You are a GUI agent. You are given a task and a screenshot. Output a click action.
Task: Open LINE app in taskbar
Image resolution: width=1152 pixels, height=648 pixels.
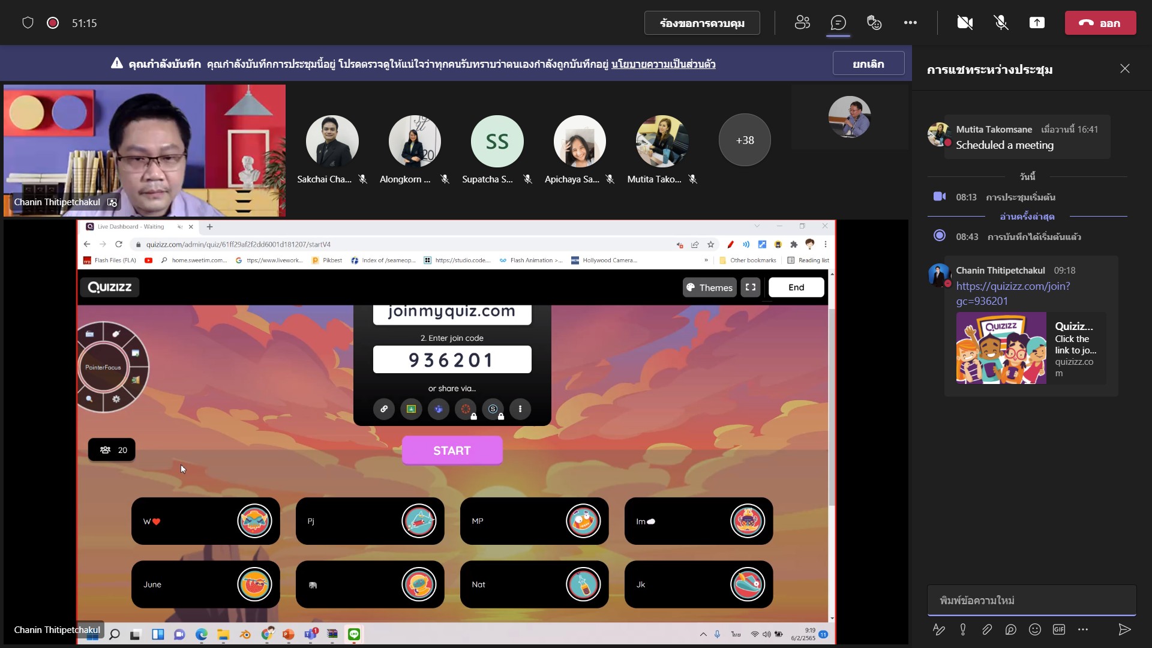pyautogui.click(x=354, y=634)
